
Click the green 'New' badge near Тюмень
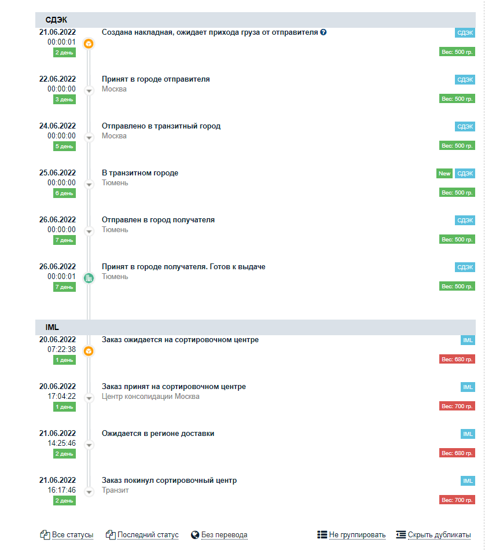coord(444,173)
